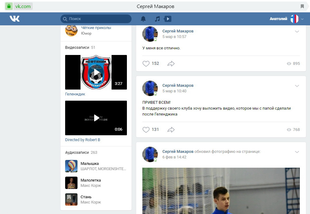Like the post with 131 likes
Screen dimensions: 310x214
146,130
